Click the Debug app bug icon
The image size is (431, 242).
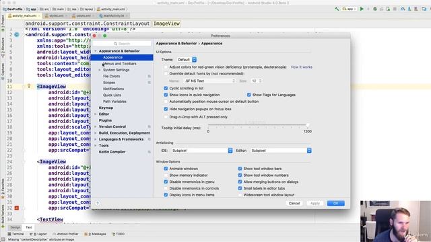coord(375,9)
